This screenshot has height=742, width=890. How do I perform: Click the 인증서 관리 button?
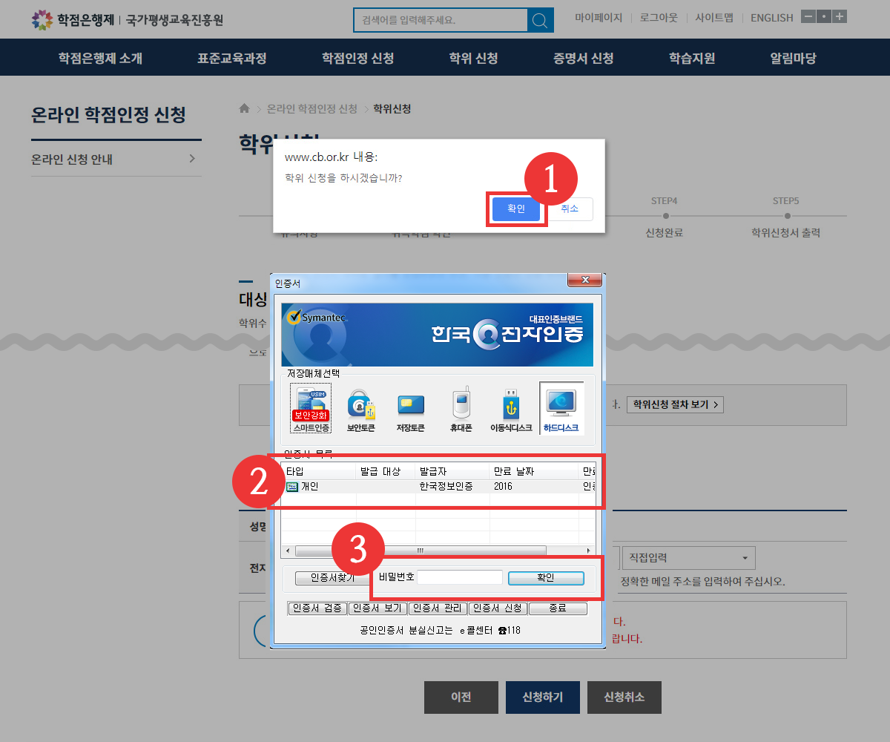click(x=438, y=608)
